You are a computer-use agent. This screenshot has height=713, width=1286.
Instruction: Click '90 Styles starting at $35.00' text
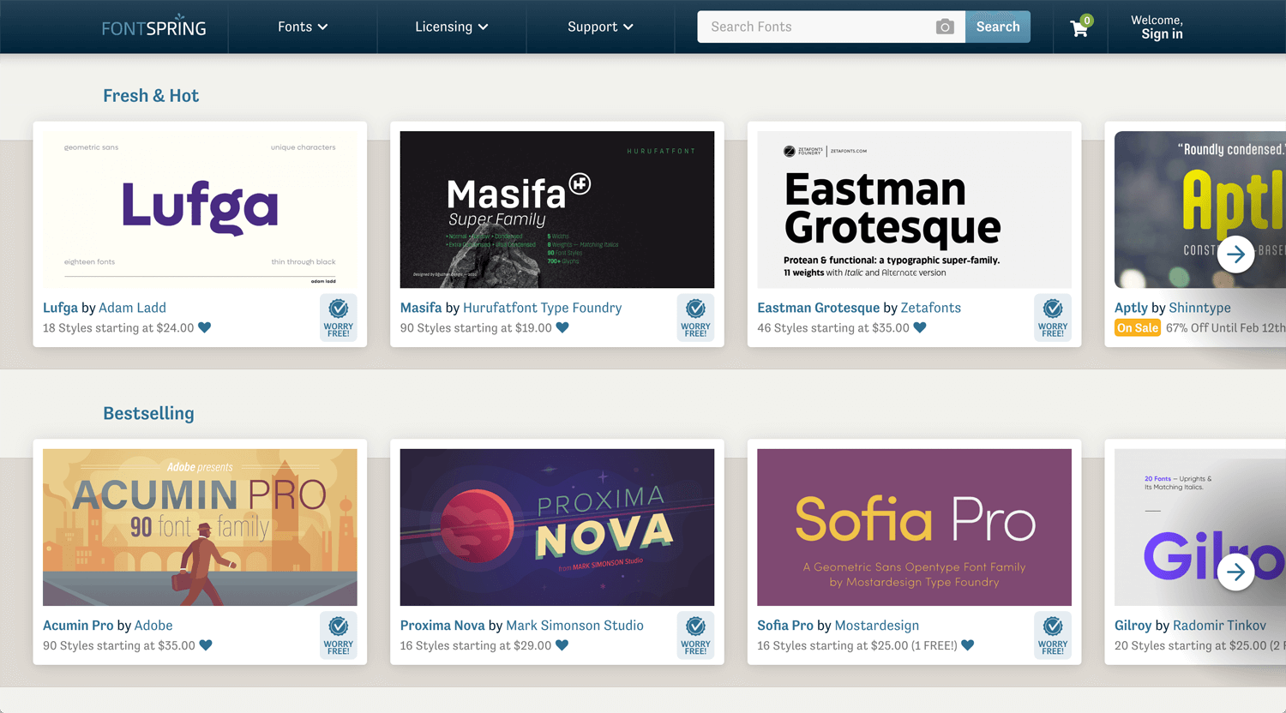coord(119,645)
